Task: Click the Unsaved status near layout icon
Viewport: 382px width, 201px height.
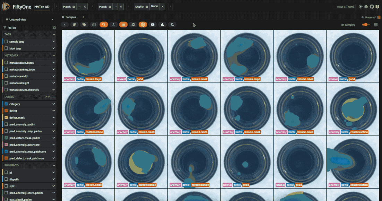Action: click(368, 17)
